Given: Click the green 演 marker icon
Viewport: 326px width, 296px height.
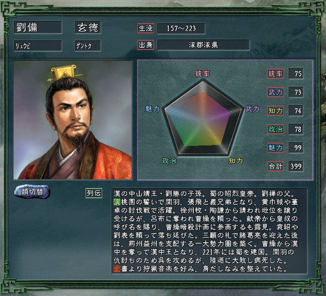Looking at the screenshot, I should coord(117,202).
